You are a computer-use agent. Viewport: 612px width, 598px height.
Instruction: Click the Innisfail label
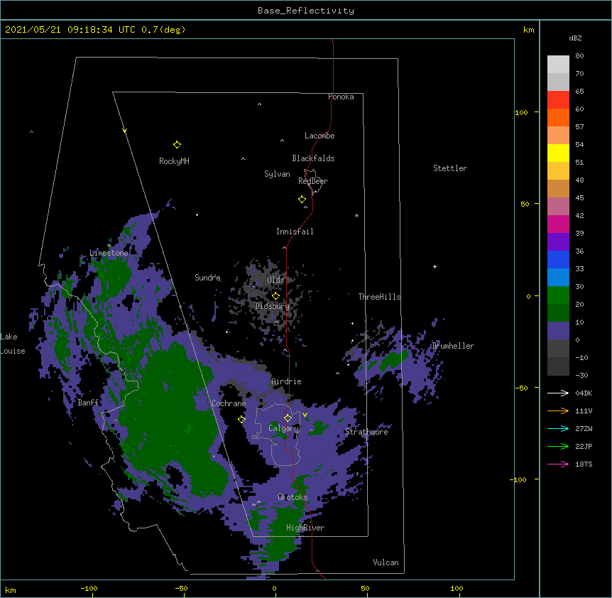tap(295, 232)
